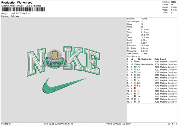Click the "Page 1 of 1" footer text
The height and width of the screenshot is (126, 178).
tap(172, 124)
